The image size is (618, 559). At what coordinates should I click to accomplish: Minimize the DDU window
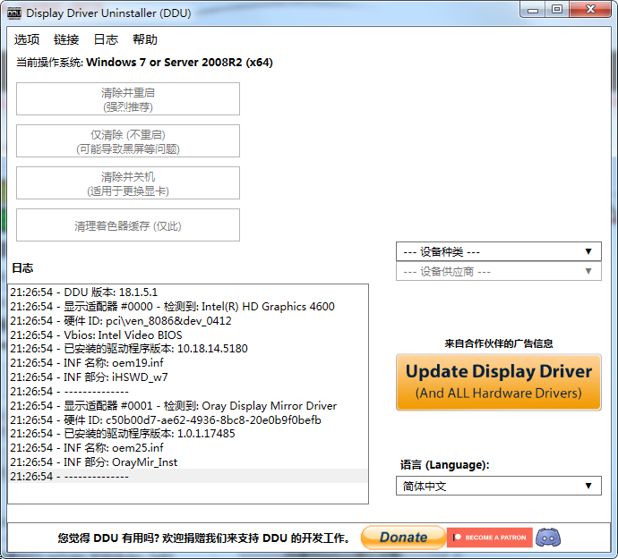(x=533, y=10)
